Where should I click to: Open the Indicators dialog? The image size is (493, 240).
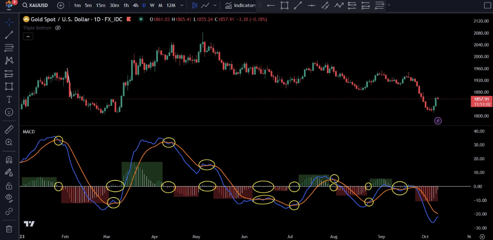pyautogui.click(x=240, y=5)
